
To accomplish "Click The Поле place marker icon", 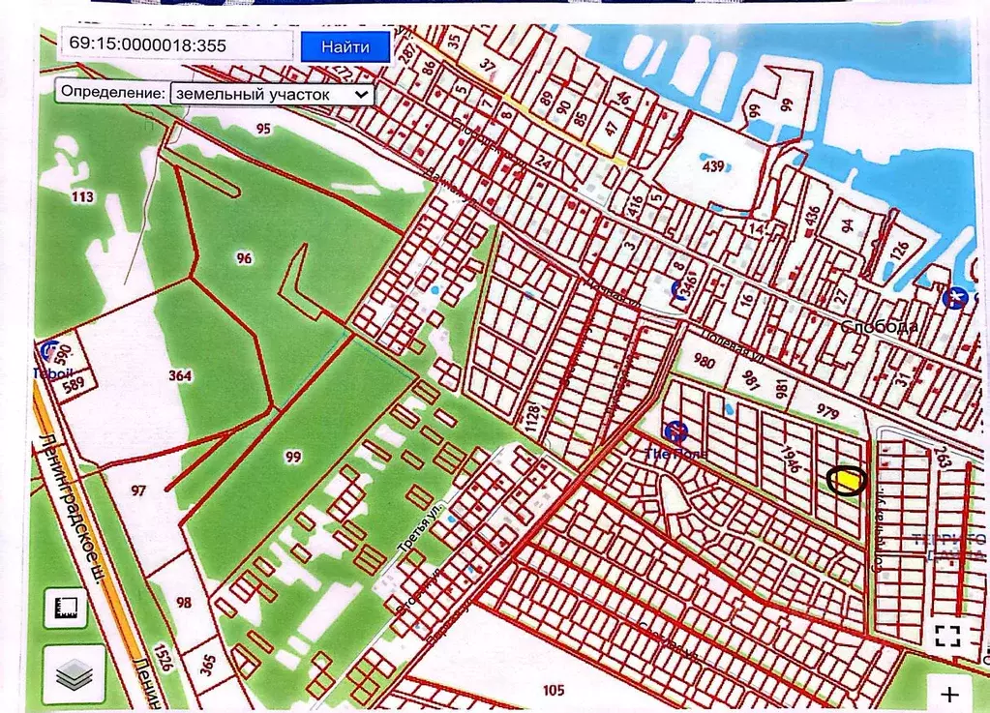I will (x=676, y=430).
